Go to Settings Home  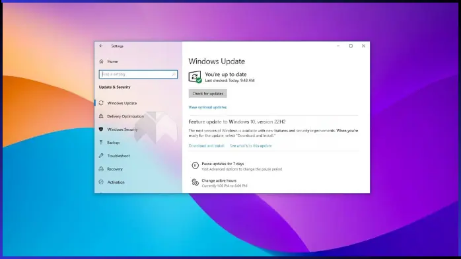click(112, 61)
